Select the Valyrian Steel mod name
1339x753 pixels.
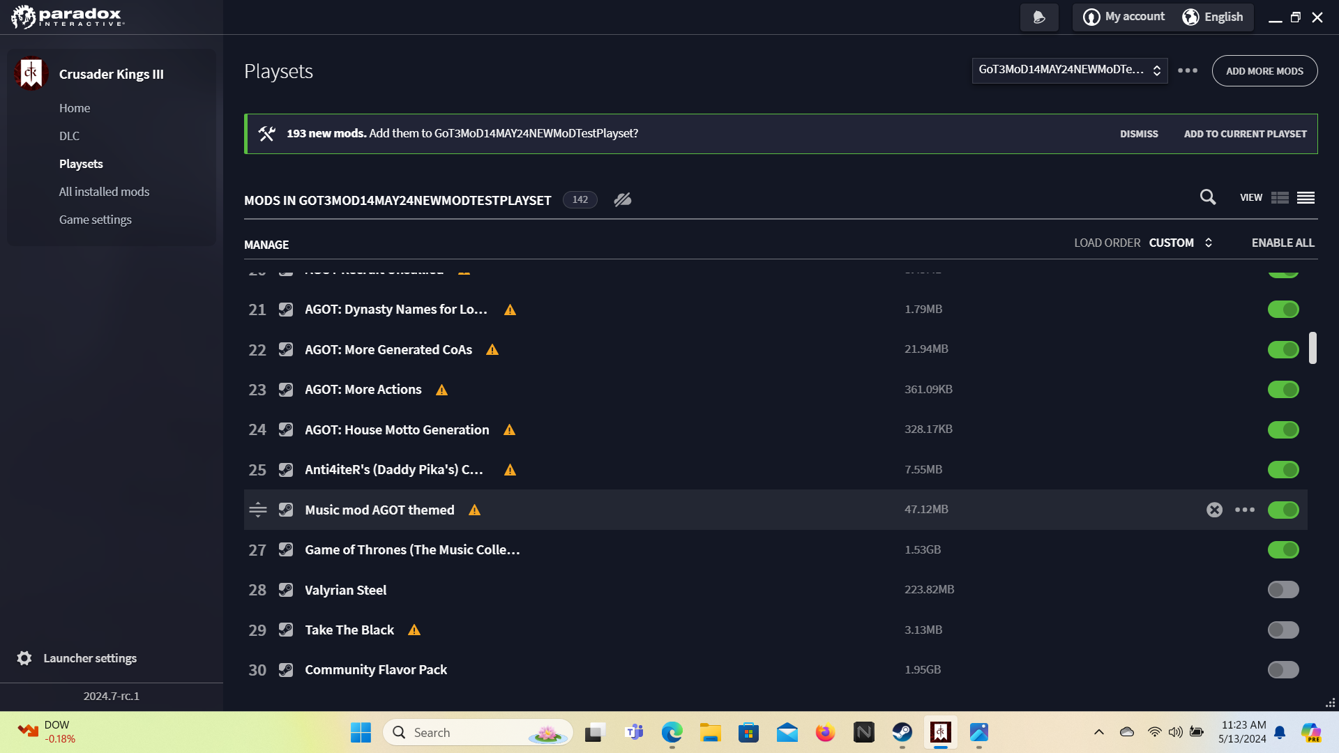point(345,590)
